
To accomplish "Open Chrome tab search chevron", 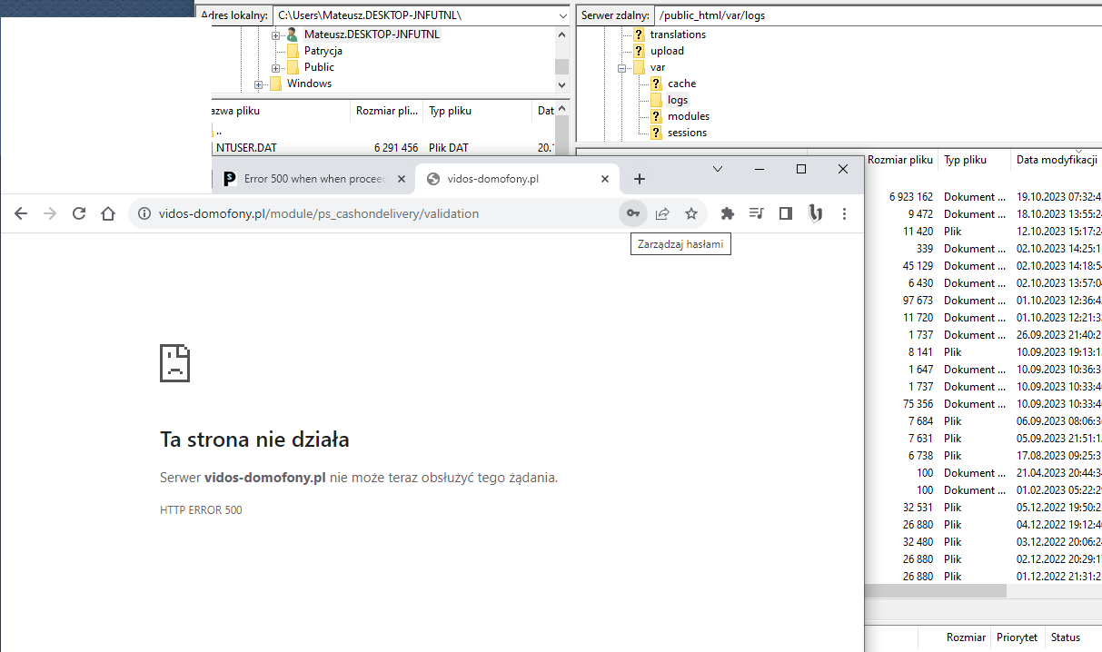I will [718, 169].
